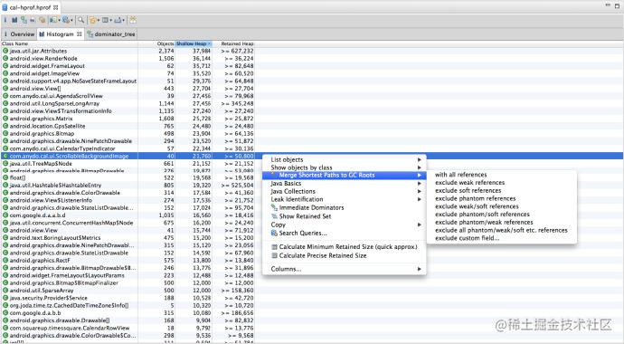
Task: Expand the Java Collections submenu arrow
Action: point(419,192)
